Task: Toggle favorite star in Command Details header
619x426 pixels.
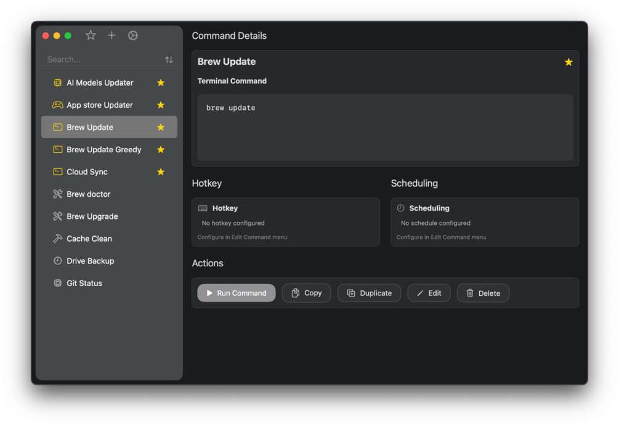Action: (x=568, y=62)
